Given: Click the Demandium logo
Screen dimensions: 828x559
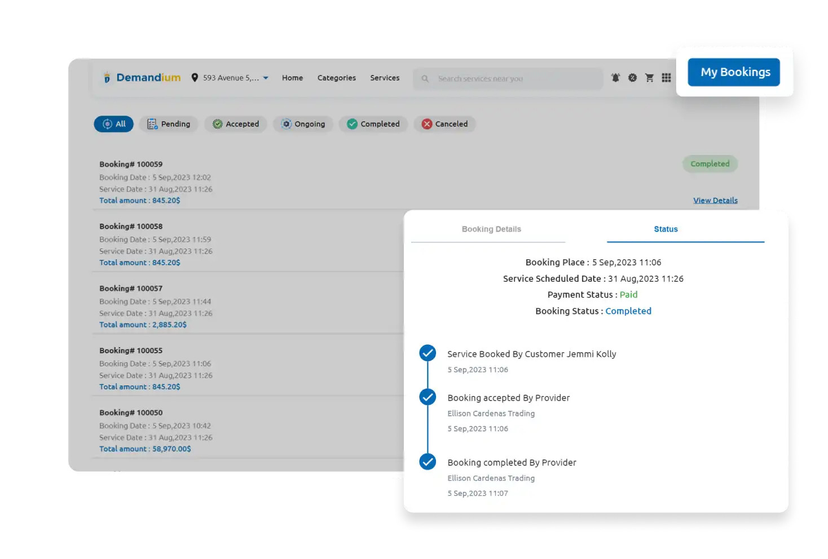Looking at the screenshot, I should [142, 78].
